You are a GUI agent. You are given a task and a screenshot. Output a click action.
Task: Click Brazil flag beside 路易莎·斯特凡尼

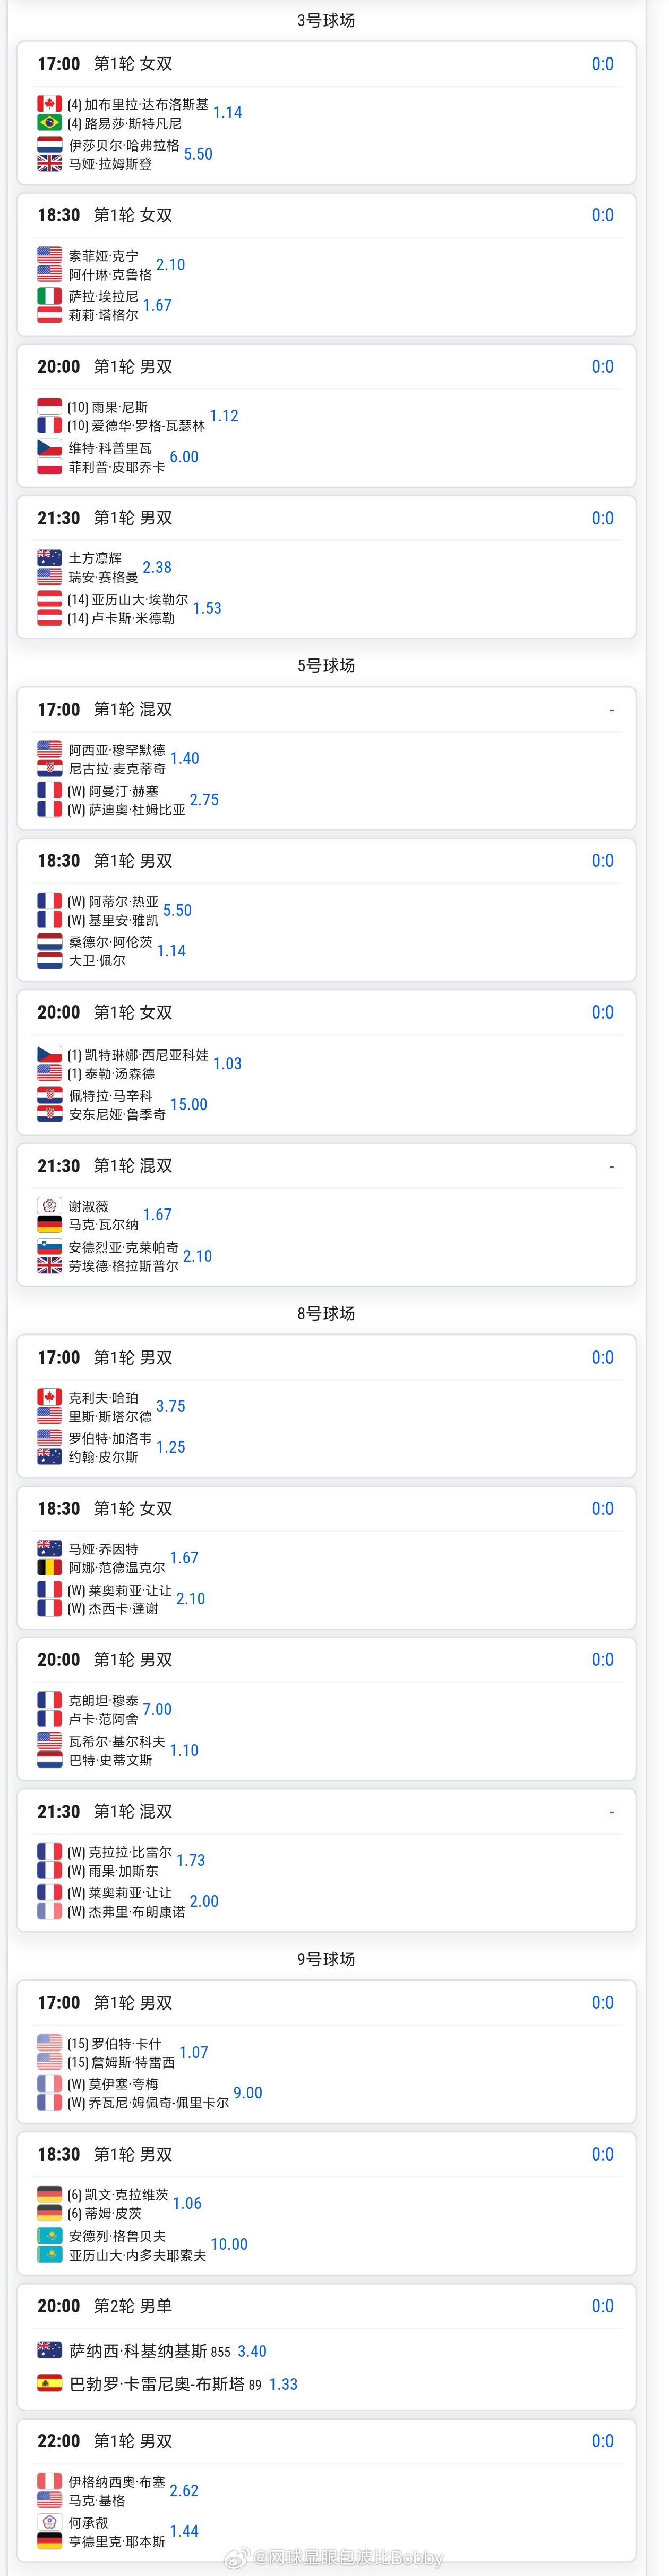(x=49, y=123)
